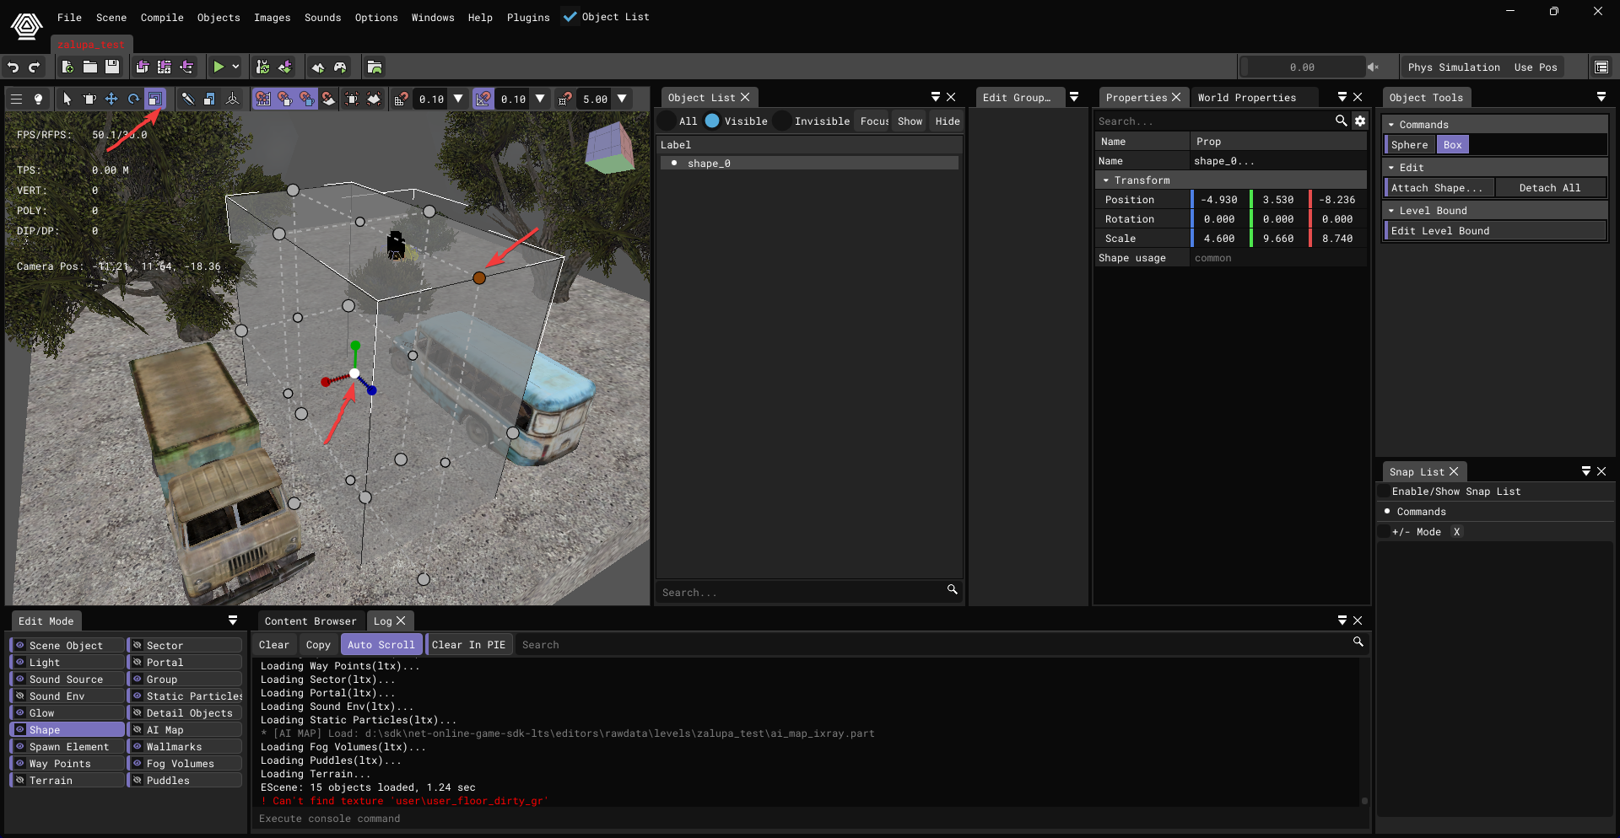Click the Undo arrow icon
The width and height of the screenshot is (1620, 838).
(x=13, y=67)
